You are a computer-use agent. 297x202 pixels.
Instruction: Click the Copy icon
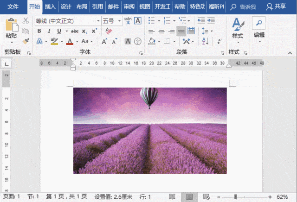pyautogui.click(x=26, y=31)
